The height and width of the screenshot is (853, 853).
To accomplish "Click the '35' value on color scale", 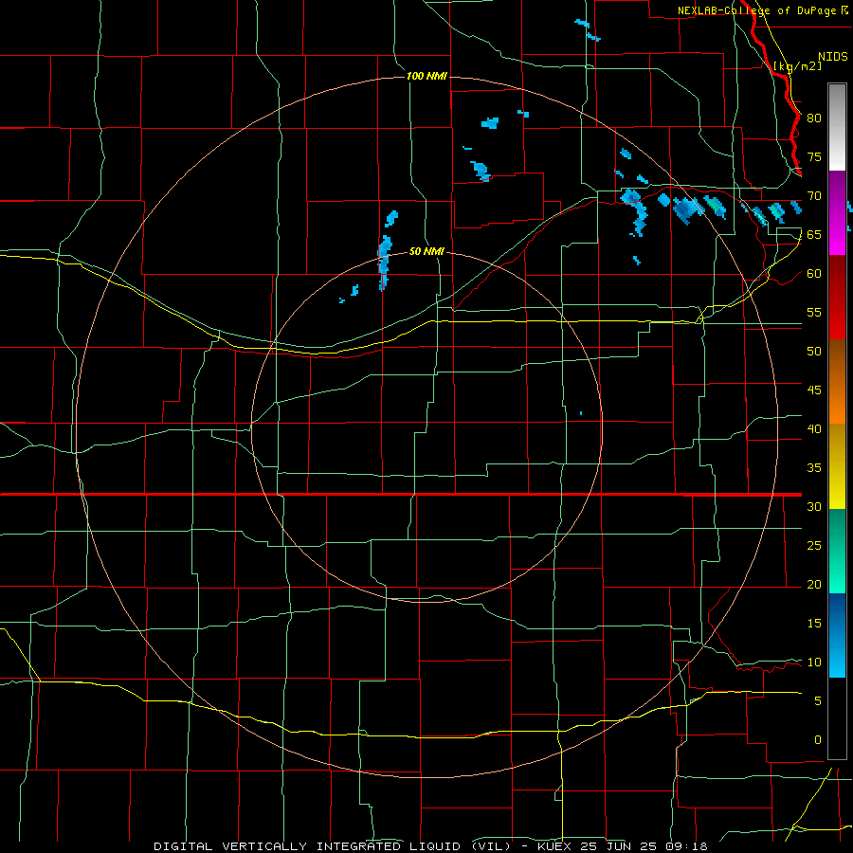I will [814, 468].
